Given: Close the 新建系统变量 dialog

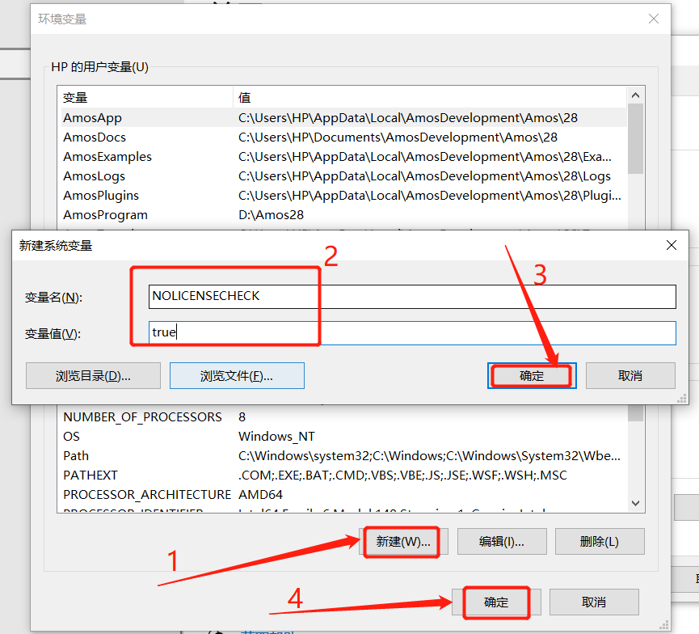Looking at the screenshot, I should [672, 245].
